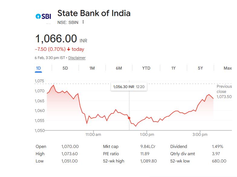Select the P/E ratio label
The image size is (237, 177).
point(111,154)
